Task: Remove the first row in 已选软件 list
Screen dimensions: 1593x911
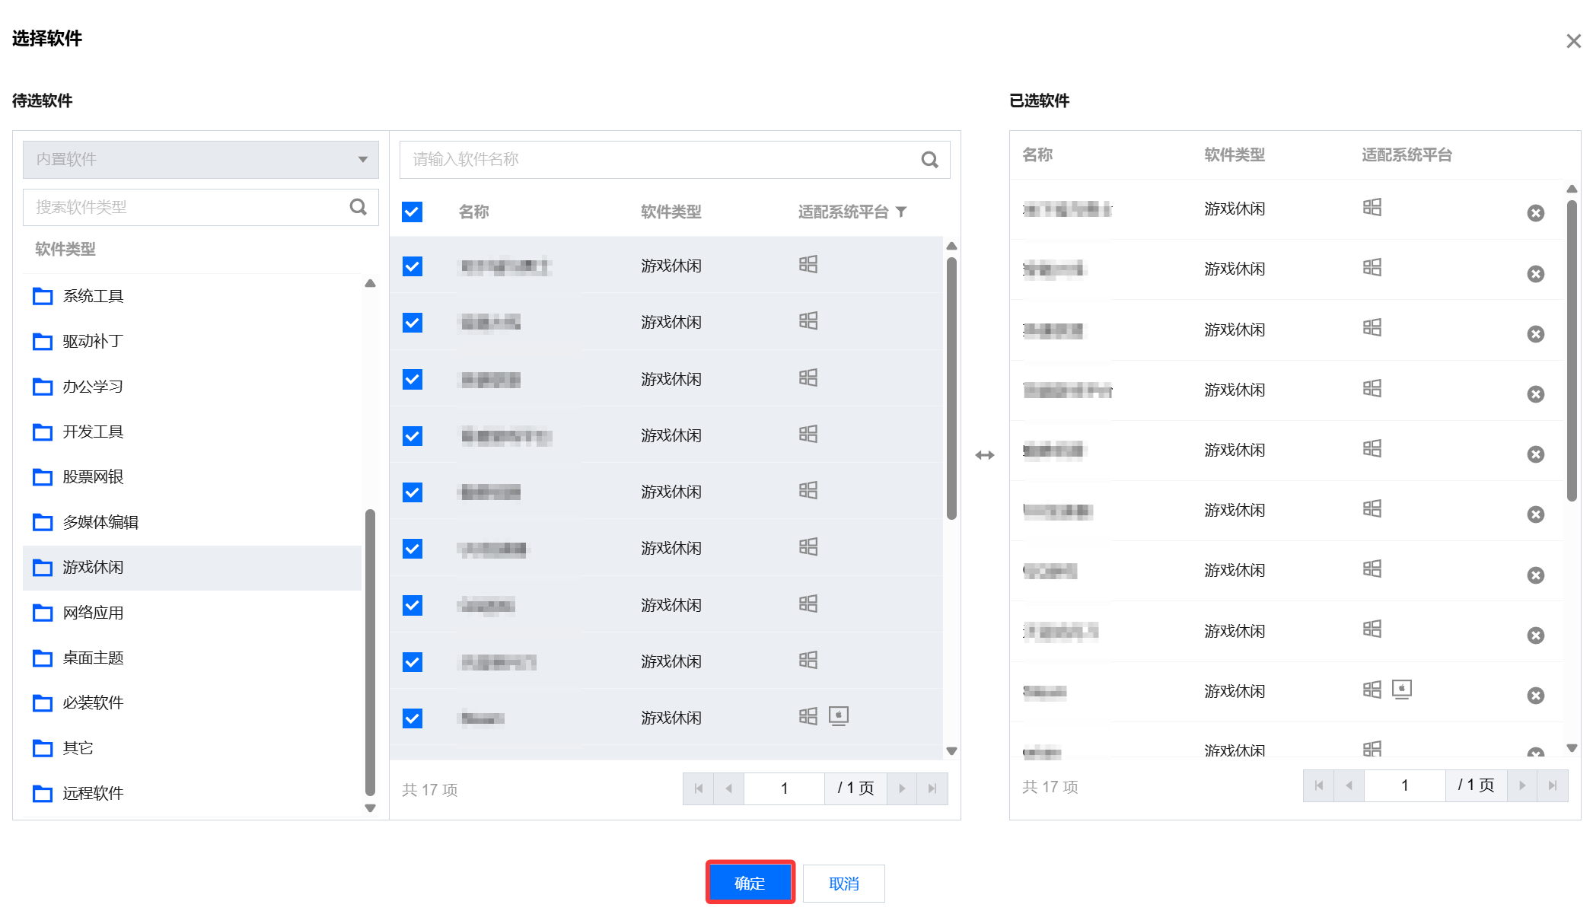Action: (x=1536, y=213)
